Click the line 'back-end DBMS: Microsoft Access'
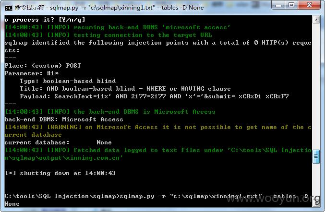 pyautogui.click(x=64, y=119)
